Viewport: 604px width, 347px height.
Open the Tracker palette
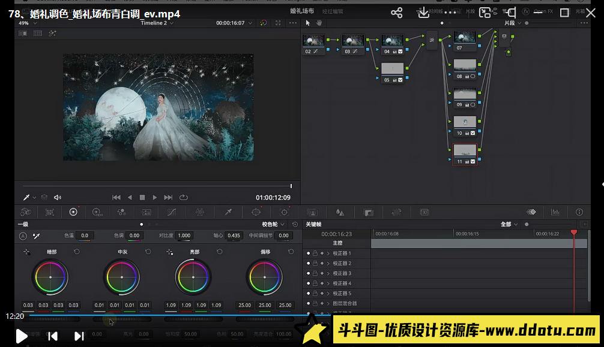click(284, 212)
